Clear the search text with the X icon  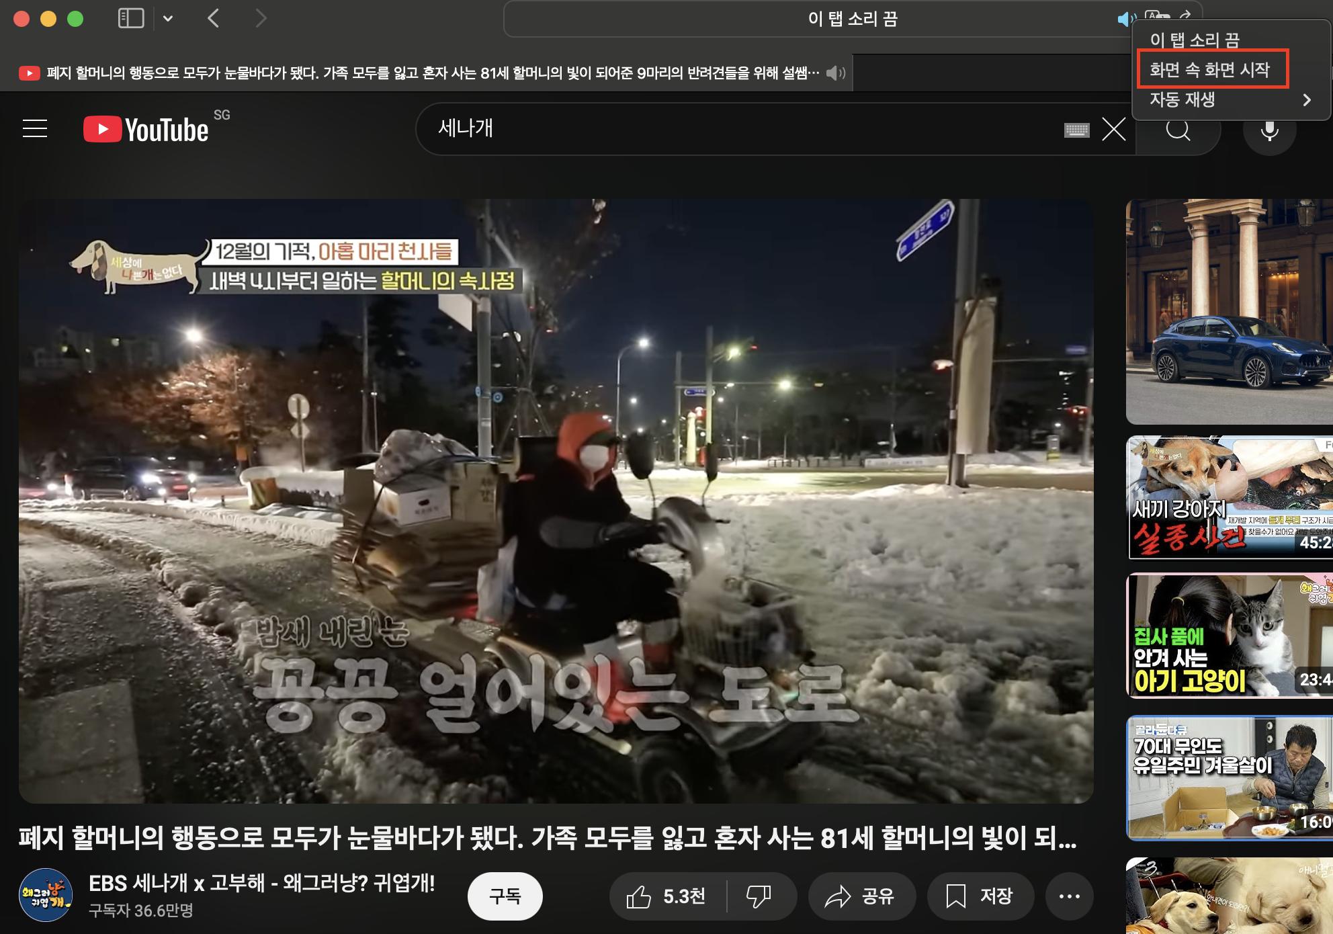pos(1113,129)
